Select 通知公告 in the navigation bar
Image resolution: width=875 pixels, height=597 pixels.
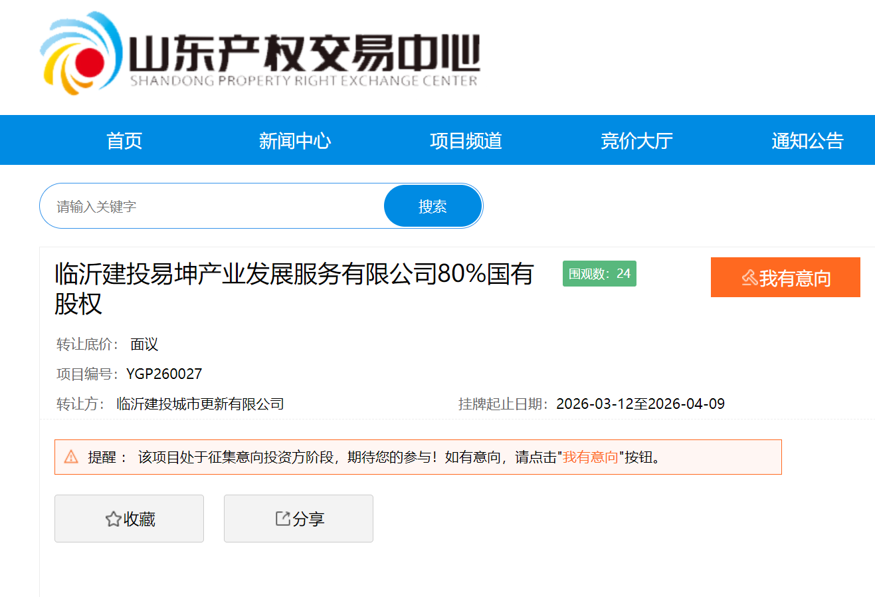[x=807, y=141]
